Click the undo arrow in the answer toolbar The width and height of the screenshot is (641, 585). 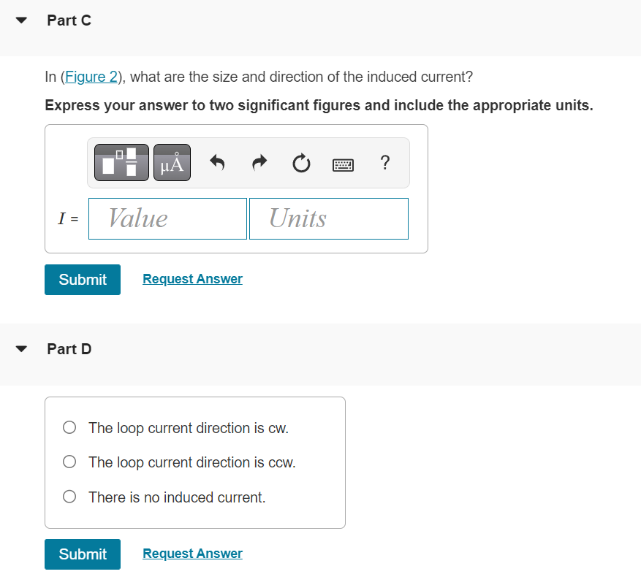click(x=217, y=163)
